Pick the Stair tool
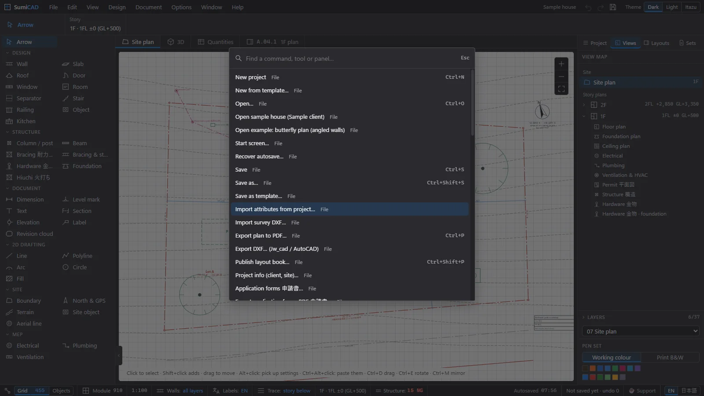Image resolution: width=704 pixels, height=396 pixels. pyautogui.click(x=85, y=98)
